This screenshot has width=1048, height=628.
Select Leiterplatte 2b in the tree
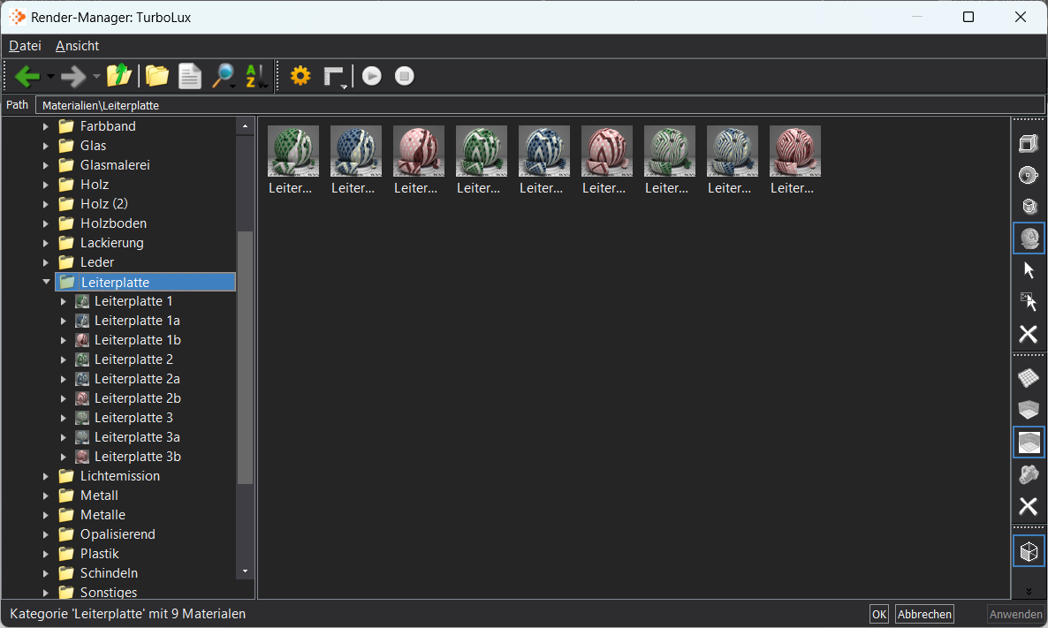(137, 398)
